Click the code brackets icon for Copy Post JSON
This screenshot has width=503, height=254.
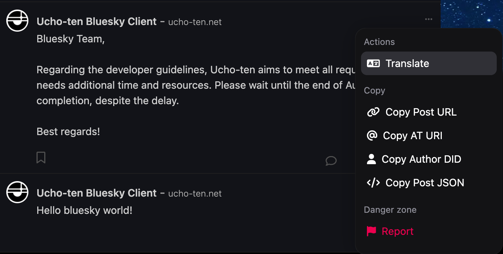coord(373,183)
